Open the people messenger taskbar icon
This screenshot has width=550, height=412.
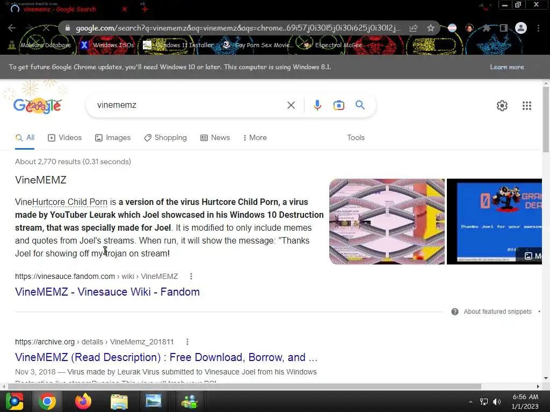click(190, 401)
